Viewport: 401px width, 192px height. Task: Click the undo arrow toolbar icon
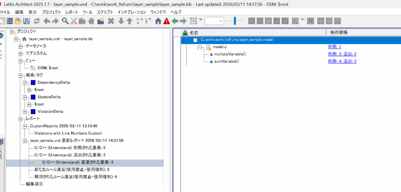[46, 21]
